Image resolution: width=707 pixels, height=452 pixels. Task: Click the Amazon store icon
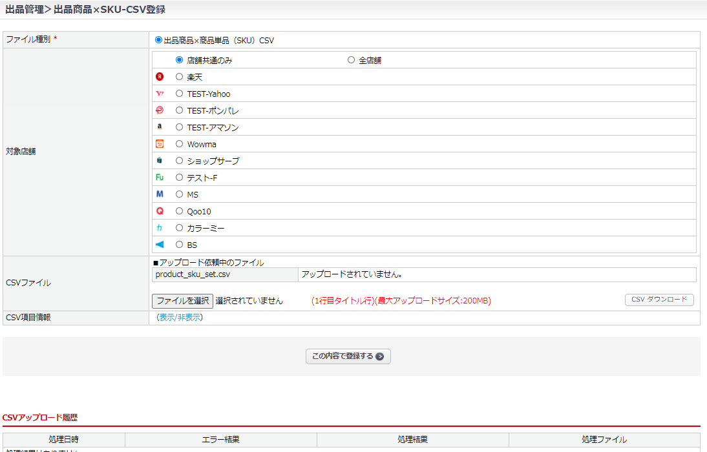(160, 127)
